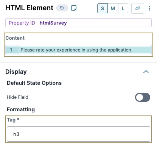Click the Tag required field label
This screenshot has height=145, width=157.
tap(13, 120)
